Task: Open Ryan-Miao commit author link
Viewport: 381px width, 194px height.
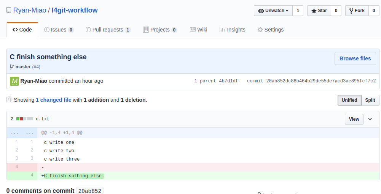Action: 34,81
